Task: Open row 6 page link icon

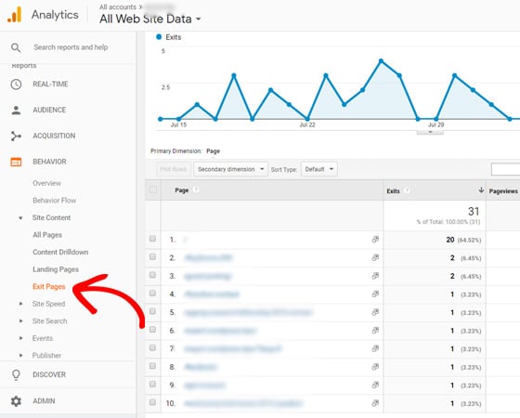Action: pyautogui.click(x=375, y=331)
